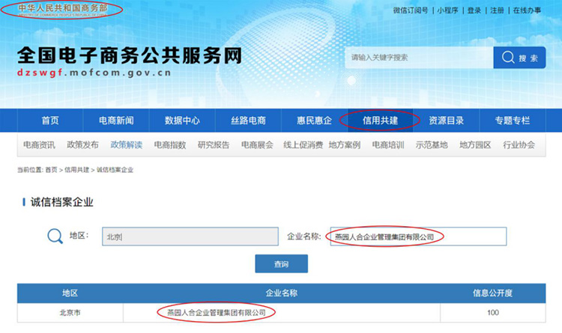562x333 pixels.
Task: Open the 研究报告 submenu item
Action: click(x=214, y=145)
